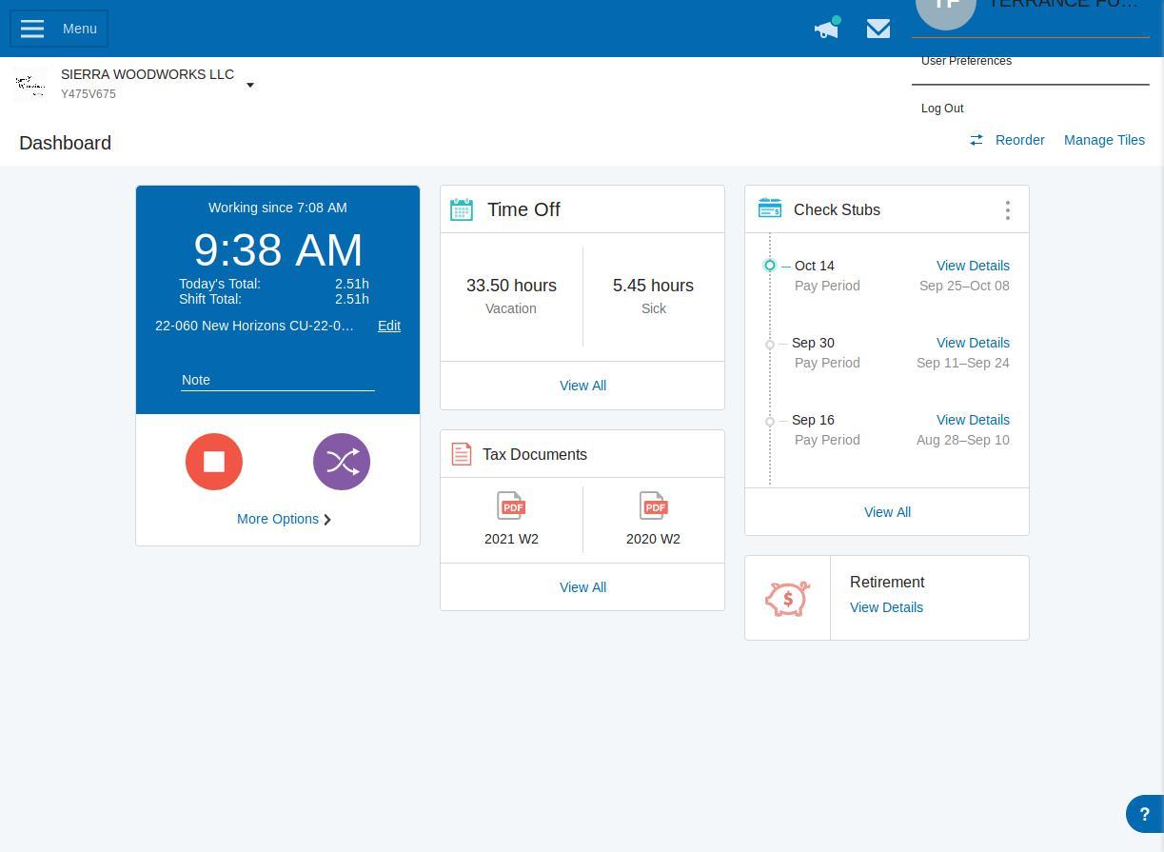This screenshot has height=852, width=1164.
Task: Click the red stop button to clock out
Action: tap(213, 461)
